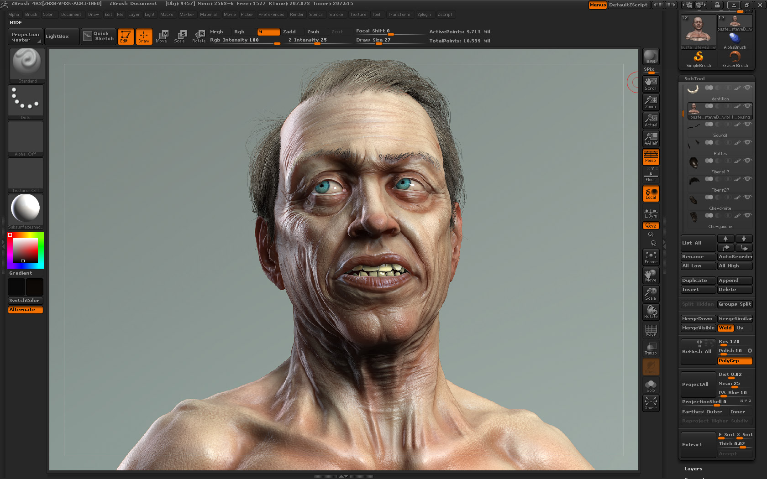The width and height of the screenshot is (767, 479).
Task: Adjust the Z Intensity slider
Action: coord(317,41)
